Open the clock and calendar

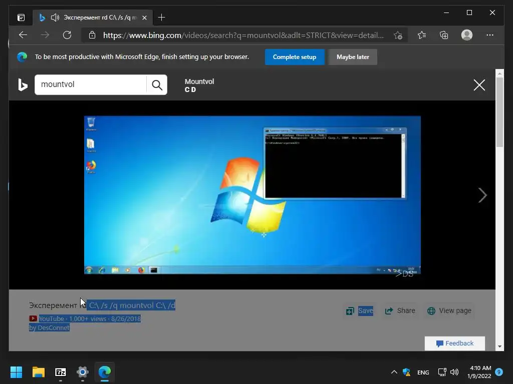click(479, 372)
